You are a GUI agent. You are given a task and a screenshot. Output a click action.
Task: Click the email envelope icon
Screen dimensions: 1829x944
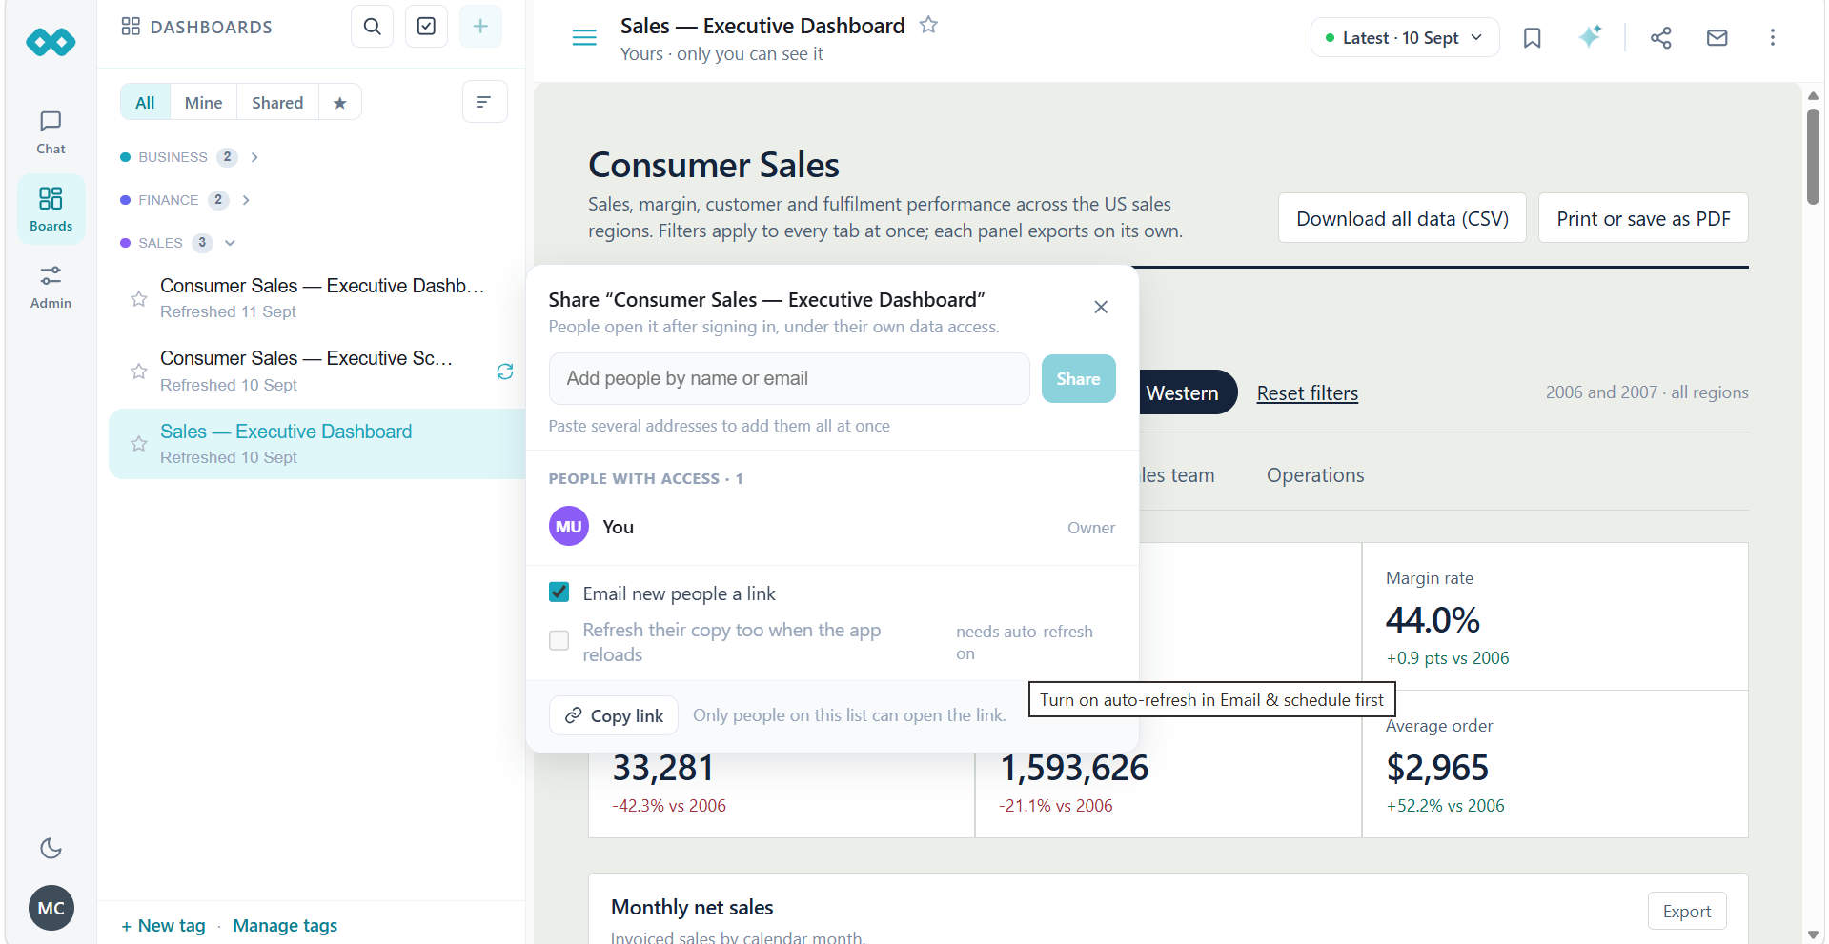click(1717, 37)
